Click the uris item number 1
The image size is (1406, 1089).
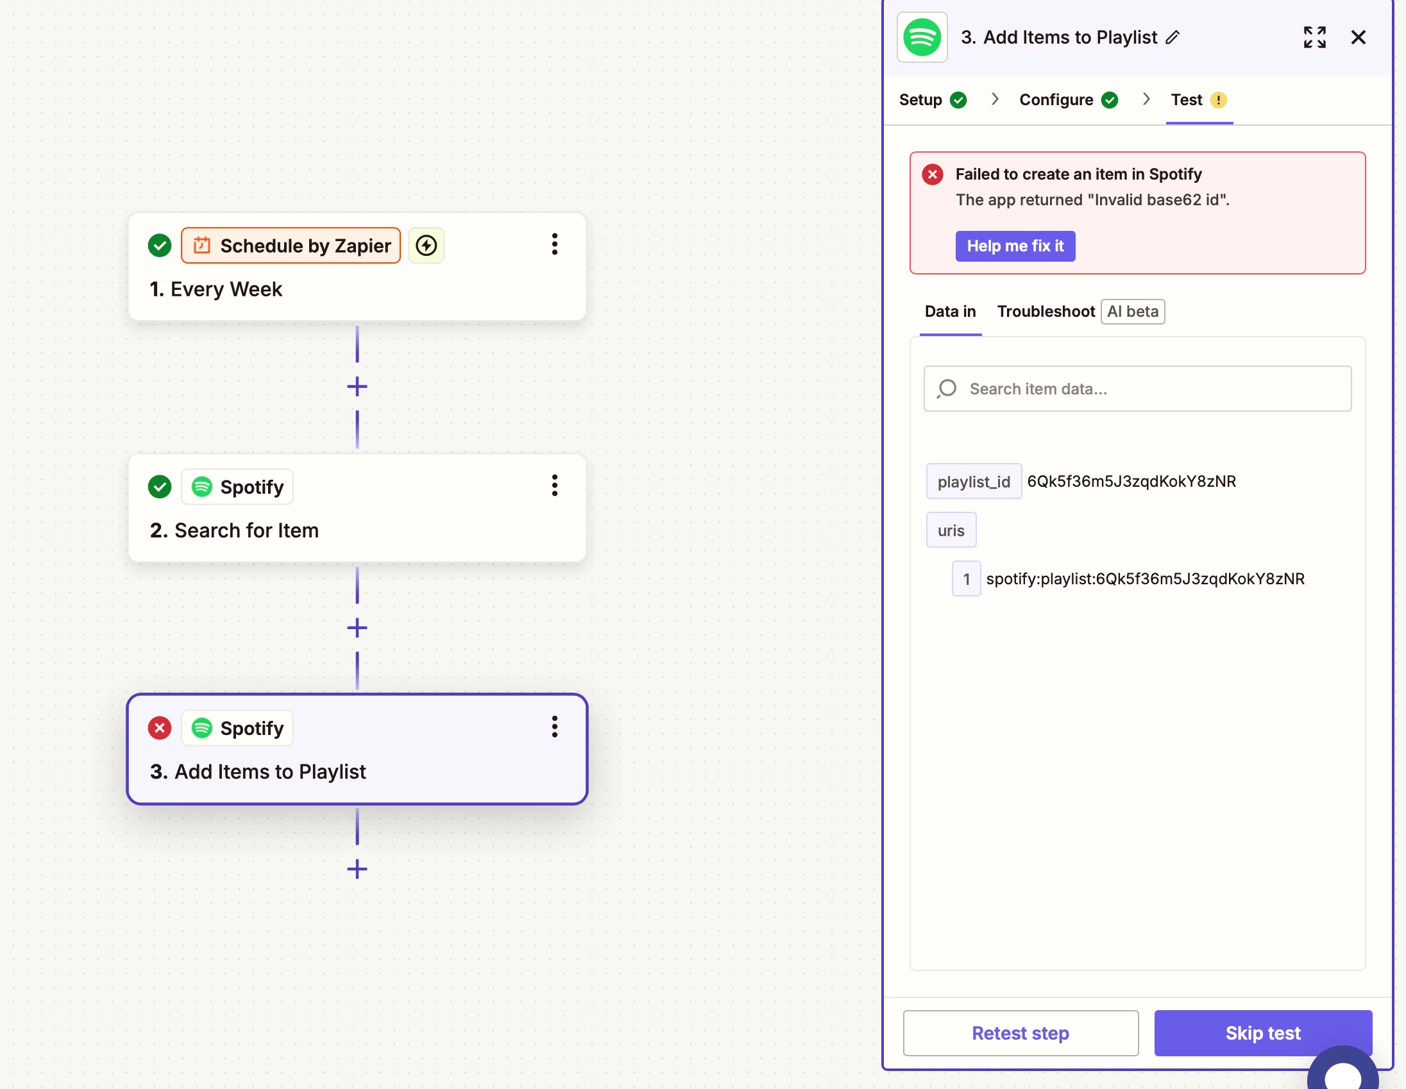966,578
